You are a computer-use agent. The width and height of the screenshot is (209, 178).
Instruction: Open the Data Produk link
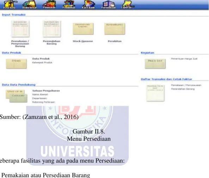point(41,59)
